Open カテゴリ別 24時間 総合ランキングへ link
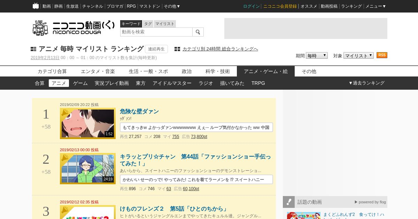 click(220, 49)
